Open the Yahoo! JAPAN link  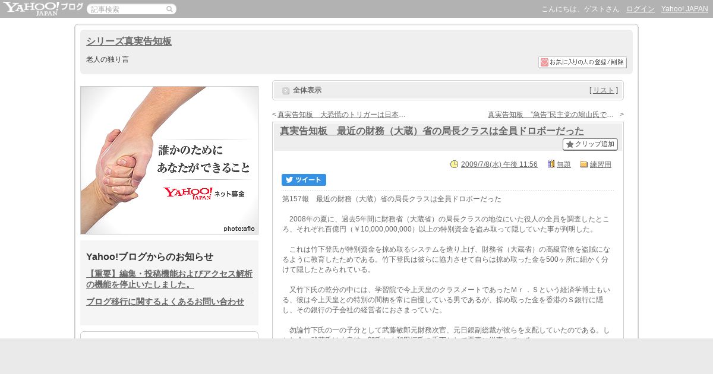pyautogui.click(x=684, y=9)
